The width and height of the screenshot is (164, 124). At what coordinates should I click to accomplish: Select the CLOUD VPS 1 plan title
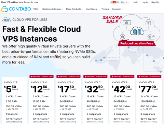point(12,82)
